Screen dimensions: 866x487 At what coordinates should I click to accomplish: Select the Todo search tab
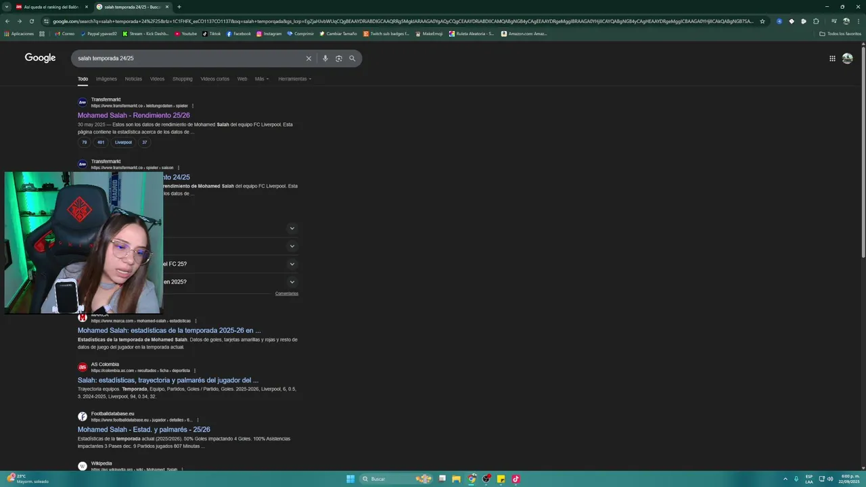click(x=83, y=79)
